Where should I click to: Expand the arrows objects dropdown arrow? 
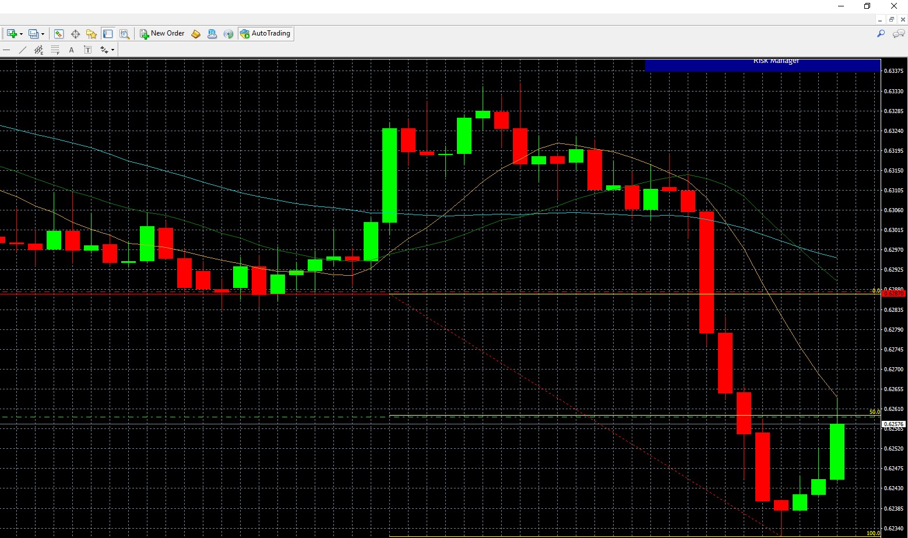(113, 50)
